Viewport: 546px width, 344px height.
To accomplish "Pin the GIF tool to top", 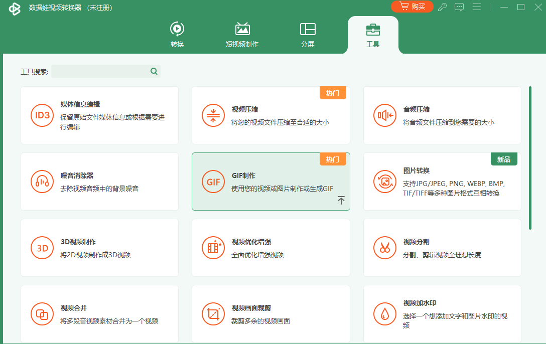I will pyautogui.click(x=341, y=201).
